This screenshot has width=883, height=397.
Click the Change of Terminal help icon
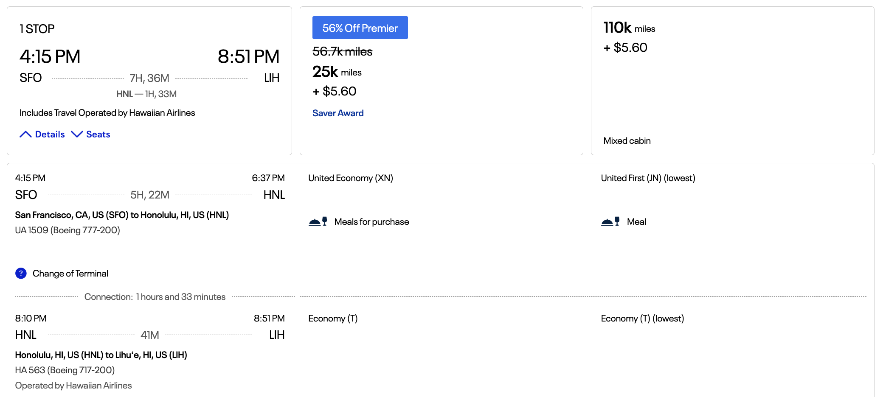21,274
